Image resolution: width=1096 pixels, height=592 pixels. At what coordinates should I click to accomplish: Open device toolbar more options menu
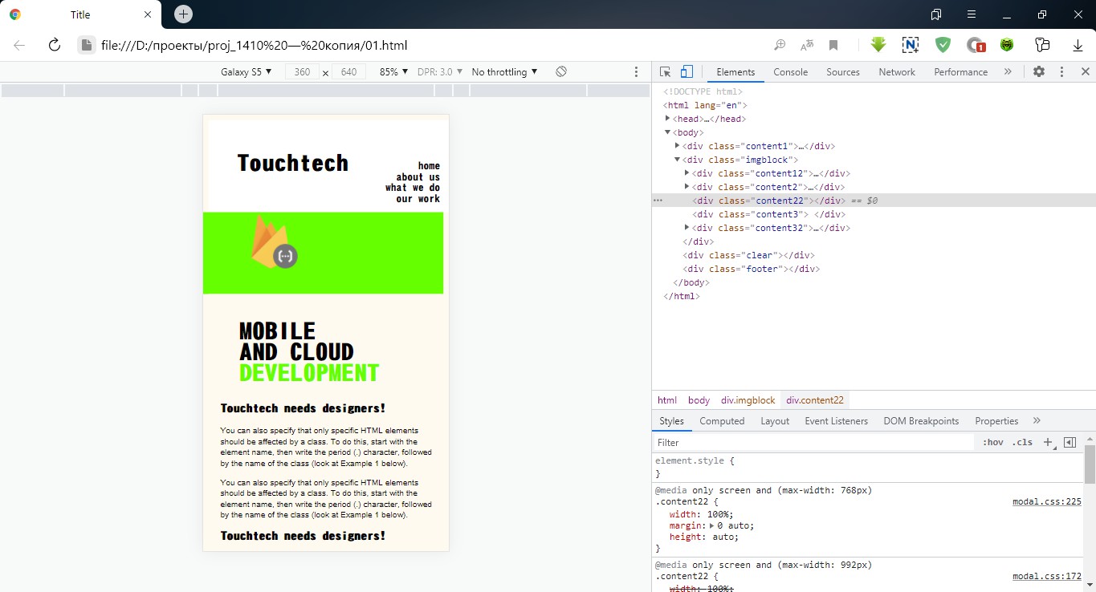coord(637,71)
